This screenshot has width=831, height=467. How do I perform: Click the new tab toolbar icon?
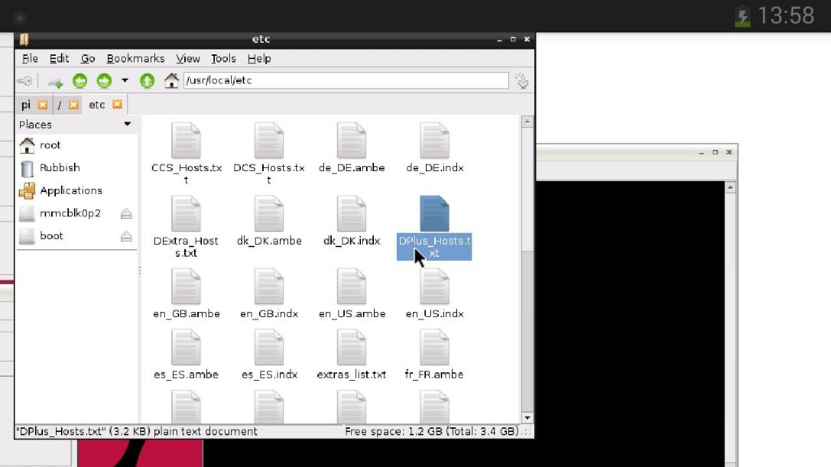54,82
